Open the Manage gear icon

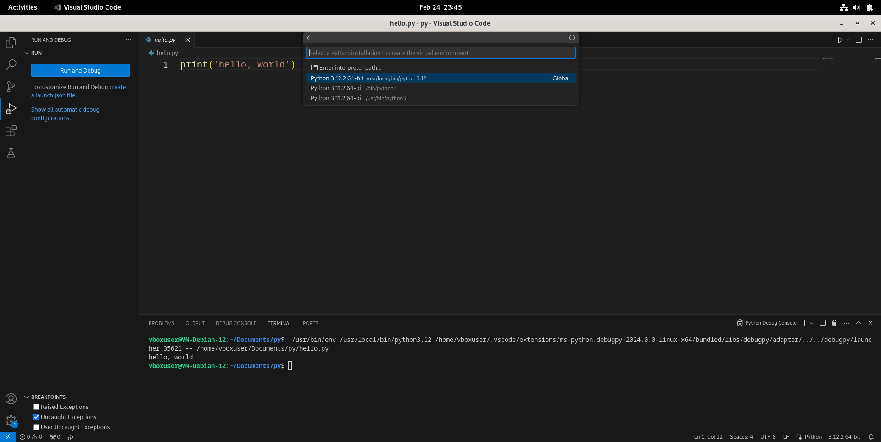point(11,421)
